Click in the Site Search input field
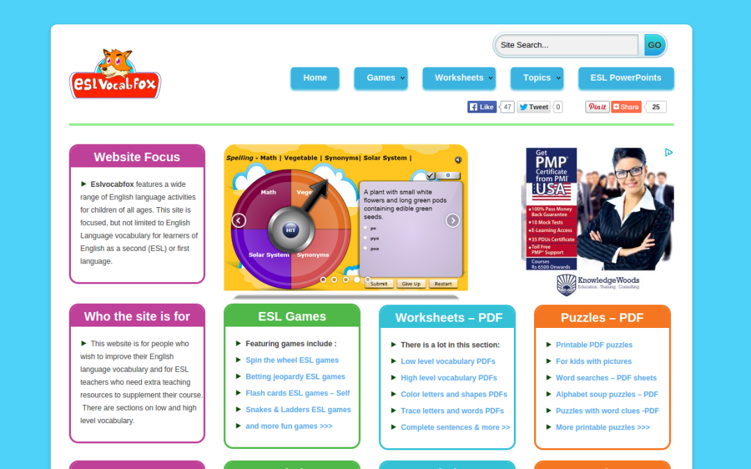The width and height of the screenshot is (751, 469). 567,45
